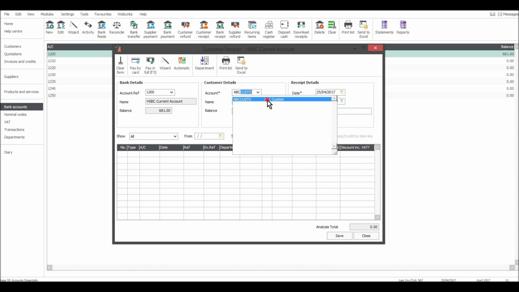Expand the customer Account dropdown arrow

click(x=257, y=92)
